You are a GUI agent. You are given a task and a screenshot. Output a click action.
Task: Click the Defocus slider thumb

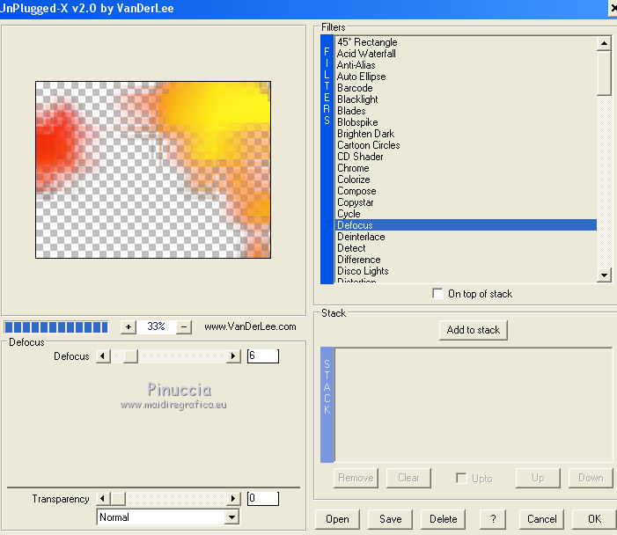click(130, 356)
